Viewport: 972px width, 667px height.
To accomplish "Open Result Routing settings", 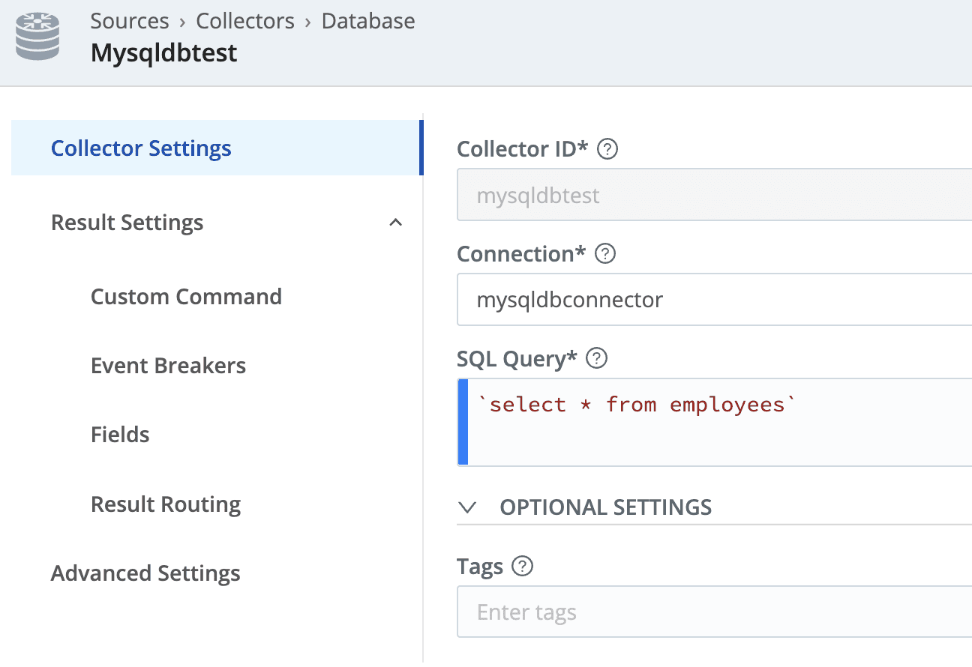I will point(166,504).
